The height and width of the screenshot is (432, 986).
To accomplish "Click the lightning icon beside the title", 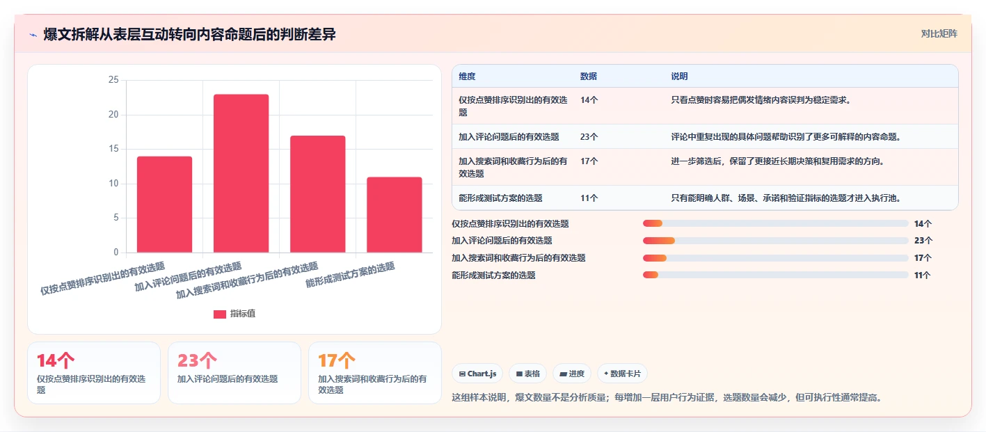I will click(x=33, y=34).
